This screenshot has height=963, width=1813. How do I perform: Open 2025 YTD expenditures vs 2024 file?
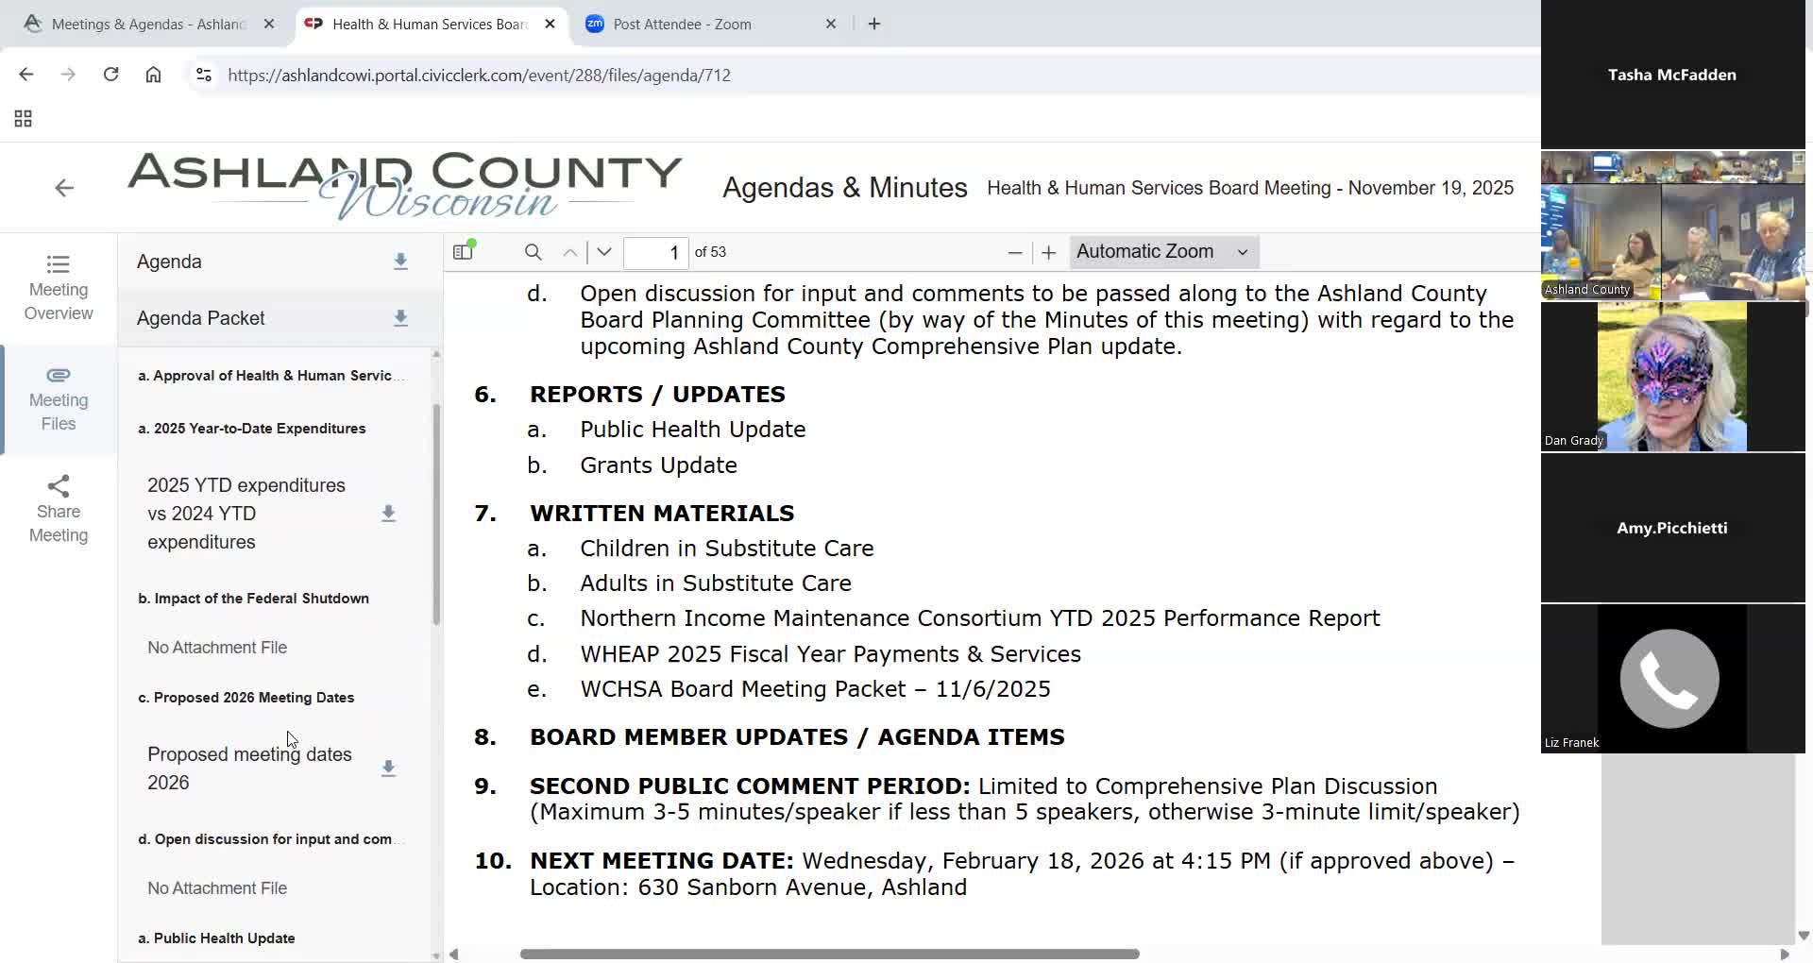click(246, 514)
